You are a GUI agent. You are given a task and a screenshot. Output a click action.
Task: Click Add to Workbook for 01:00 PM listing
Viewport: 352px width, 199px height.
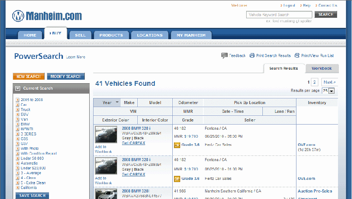[x=103, y=180]
